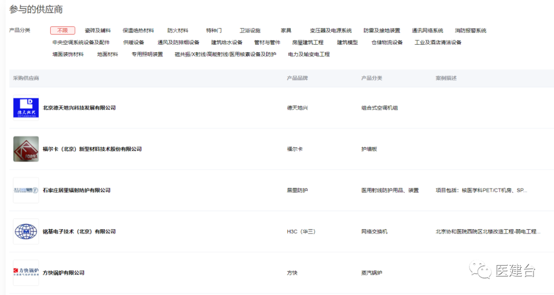Click the 铭基电子 globe logo

pos(26,232)
